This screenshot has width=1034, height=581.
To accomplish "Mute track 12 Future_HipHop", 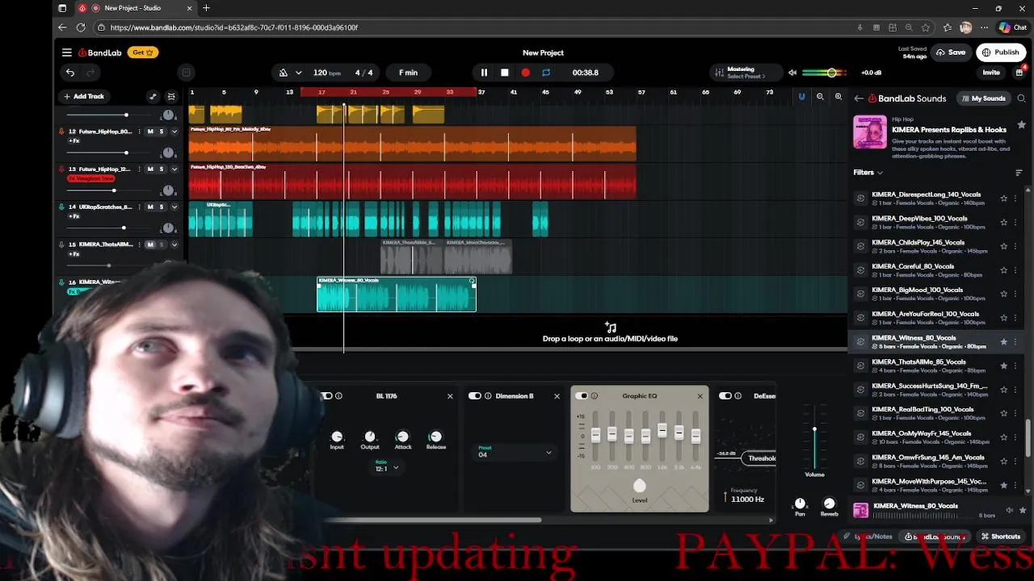I will [x=149, y=132].
